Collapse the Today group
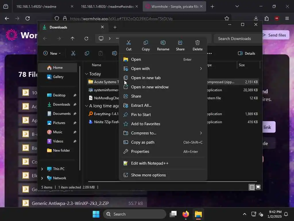294x221 pixels. tap(86, 74)
